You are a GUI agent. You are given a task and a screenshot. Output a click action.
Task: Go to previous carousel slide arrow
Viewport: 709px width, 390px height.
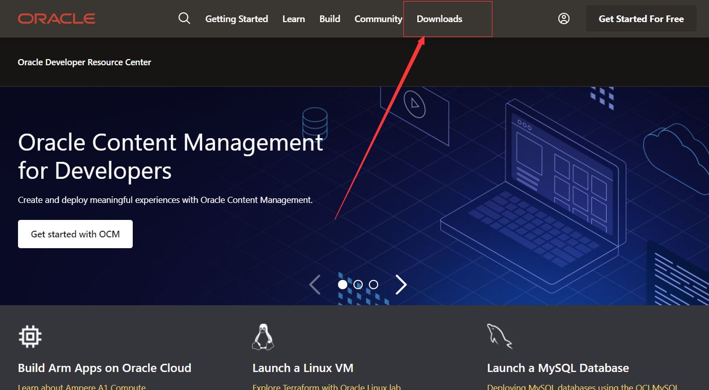pos(315,284)
